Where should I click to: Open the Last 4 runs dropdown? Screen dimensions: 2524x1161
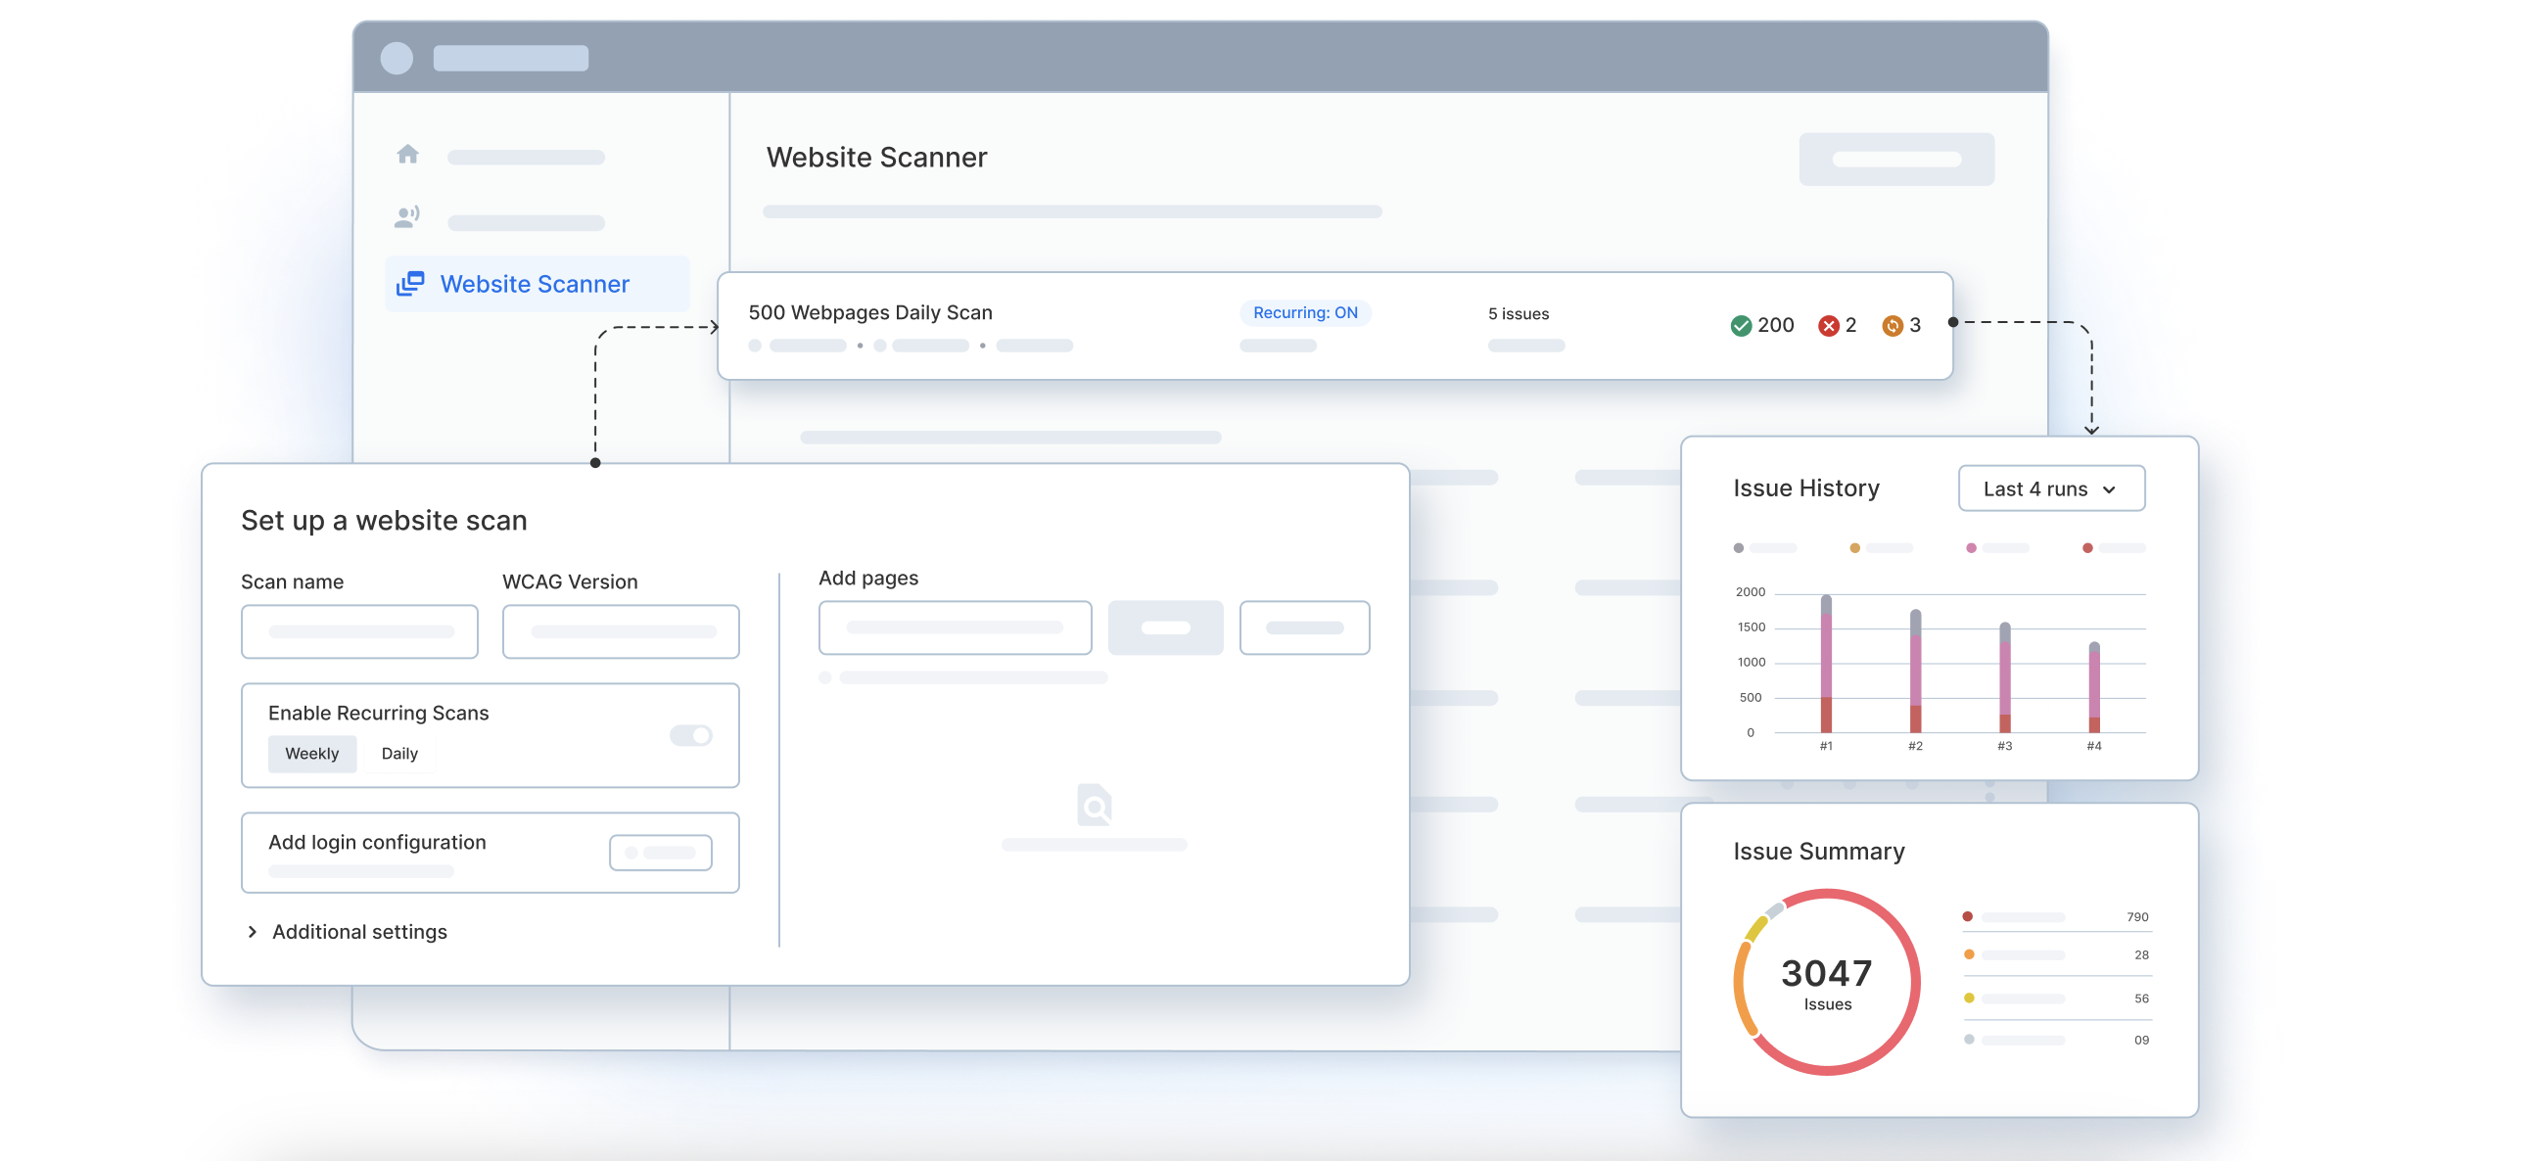pyautogui.click(x=2051, y=488)
